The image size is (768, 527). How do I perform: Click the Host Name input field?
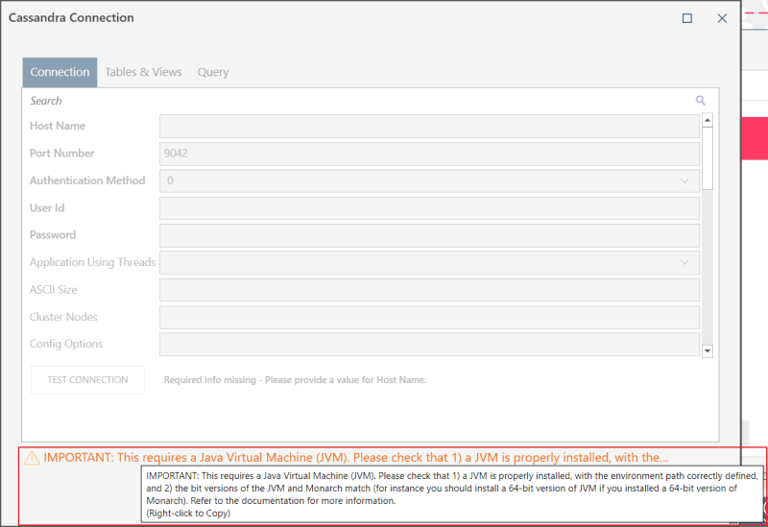(429, 127)
